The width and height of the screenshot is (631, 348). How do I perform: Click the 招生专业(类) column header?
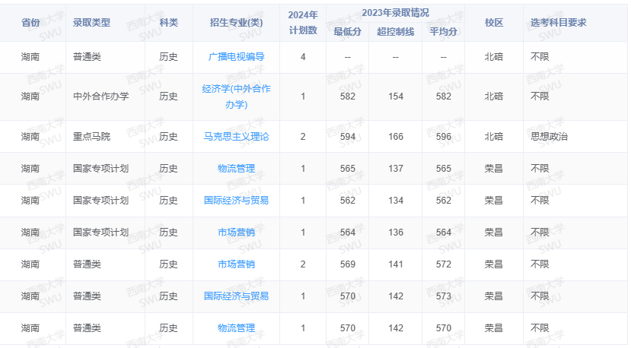(x=236, y=23)
